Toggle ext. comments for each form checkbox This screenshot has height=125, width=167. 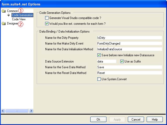point(47,23)
